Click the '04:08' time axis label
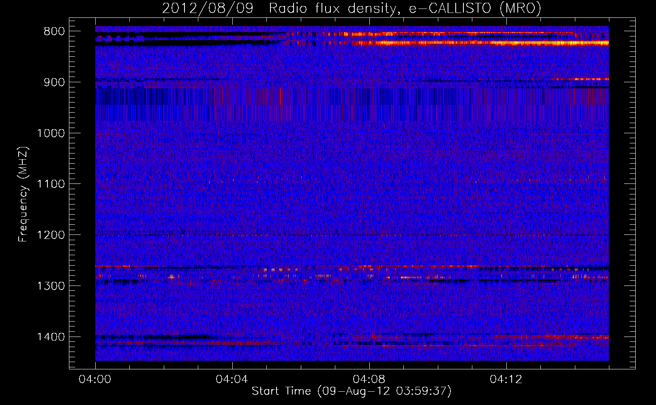656x405 pixels. (x=369, y=379)
